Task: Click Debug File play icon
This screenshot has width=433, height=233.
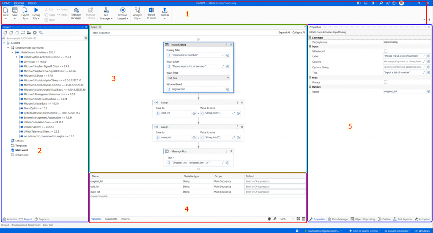Action: tap(36, 10)
